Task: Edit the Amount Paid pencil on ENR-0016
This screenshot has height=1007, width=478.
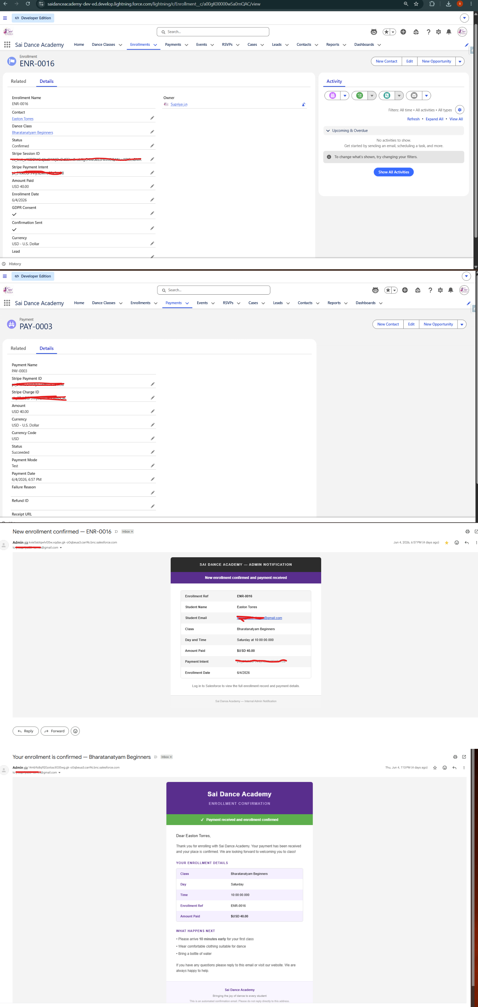Action: pos(152,186)
